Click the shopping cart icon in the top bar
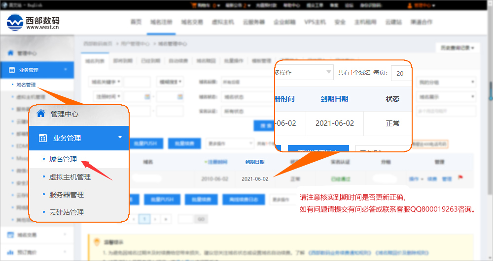 [x=193, y=5]
